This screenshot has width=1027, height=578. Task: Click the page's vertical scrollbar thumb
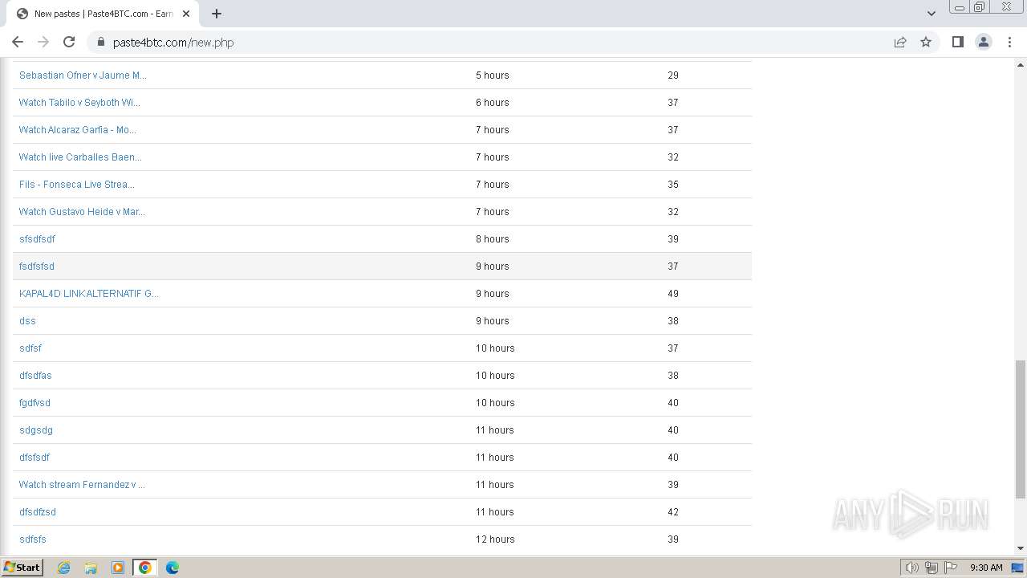click(1021, 429)
